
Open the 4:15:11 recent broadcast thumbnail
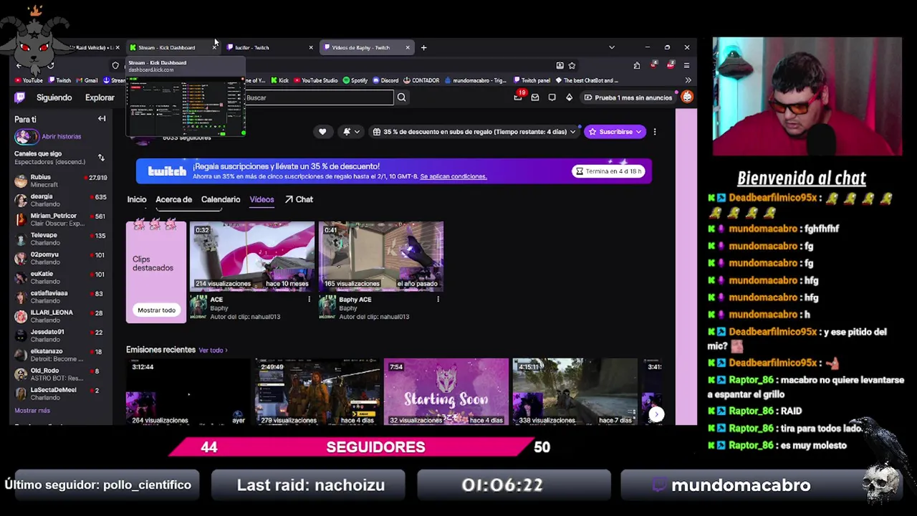[x=575, y=393]
